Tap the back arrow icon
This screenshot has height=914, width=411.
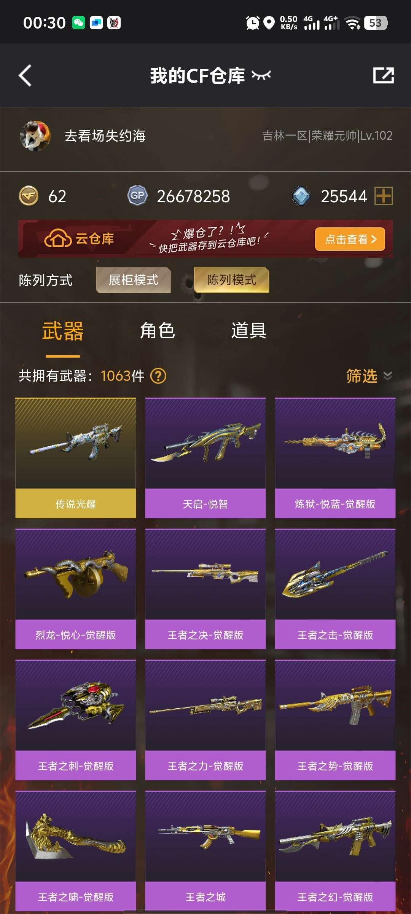pos(25,75)
